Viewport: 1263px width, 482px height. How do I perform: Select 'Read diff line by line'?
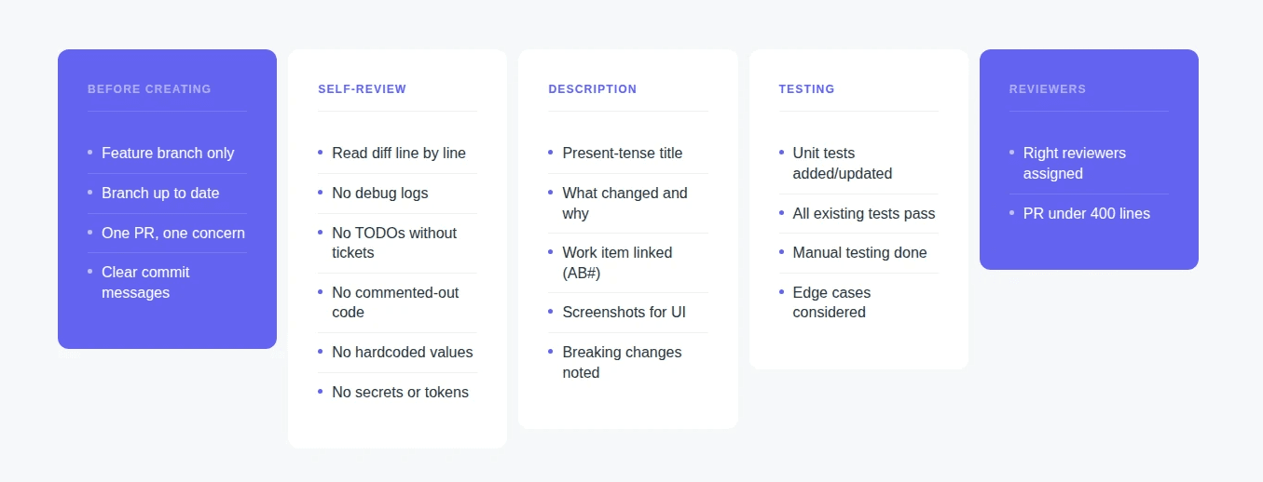(x=399, y=154)
